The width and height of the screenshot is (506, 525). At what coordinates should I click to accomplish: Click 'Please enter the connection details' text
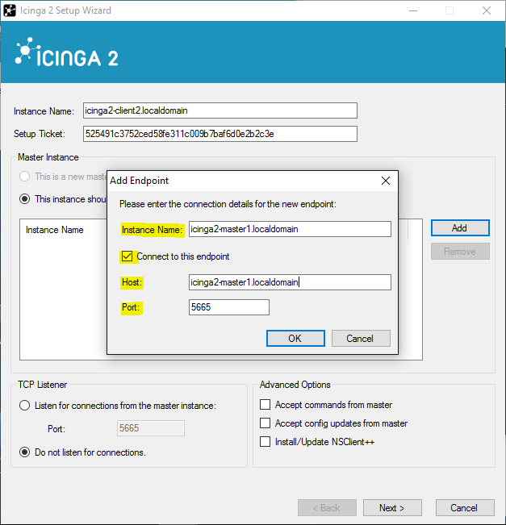(x=228, y=204)
